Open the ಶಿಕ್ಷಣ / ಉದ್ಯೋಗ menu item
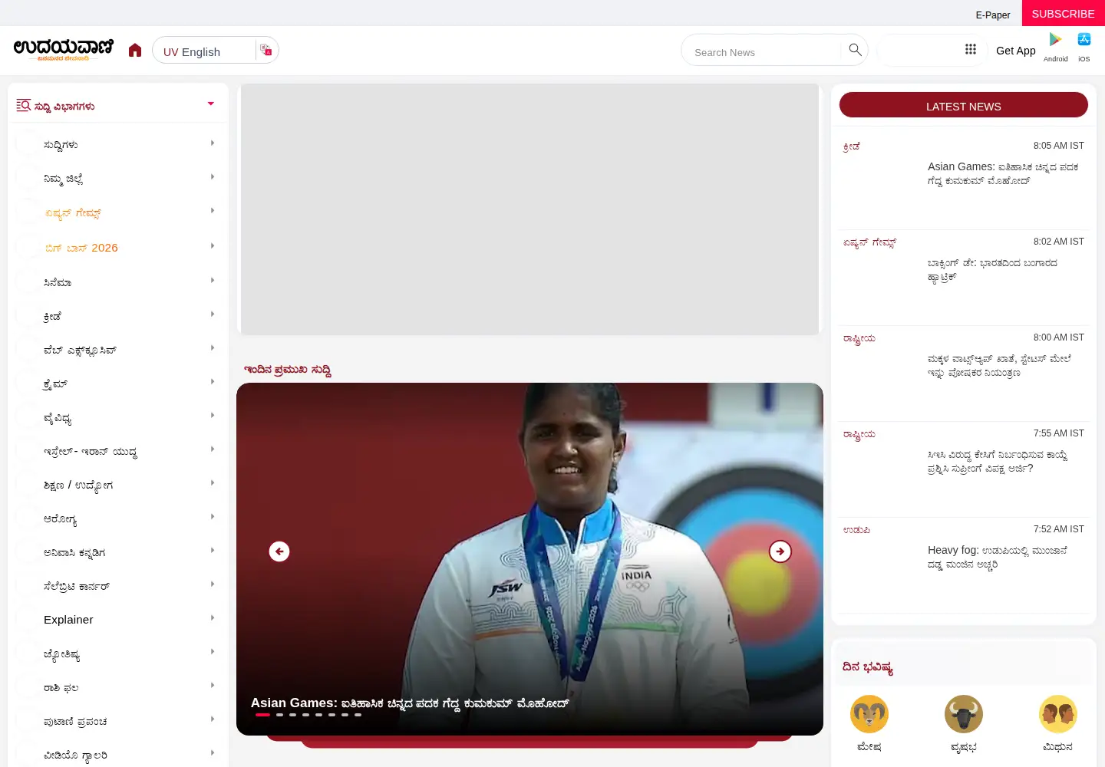 pos(78,486)
